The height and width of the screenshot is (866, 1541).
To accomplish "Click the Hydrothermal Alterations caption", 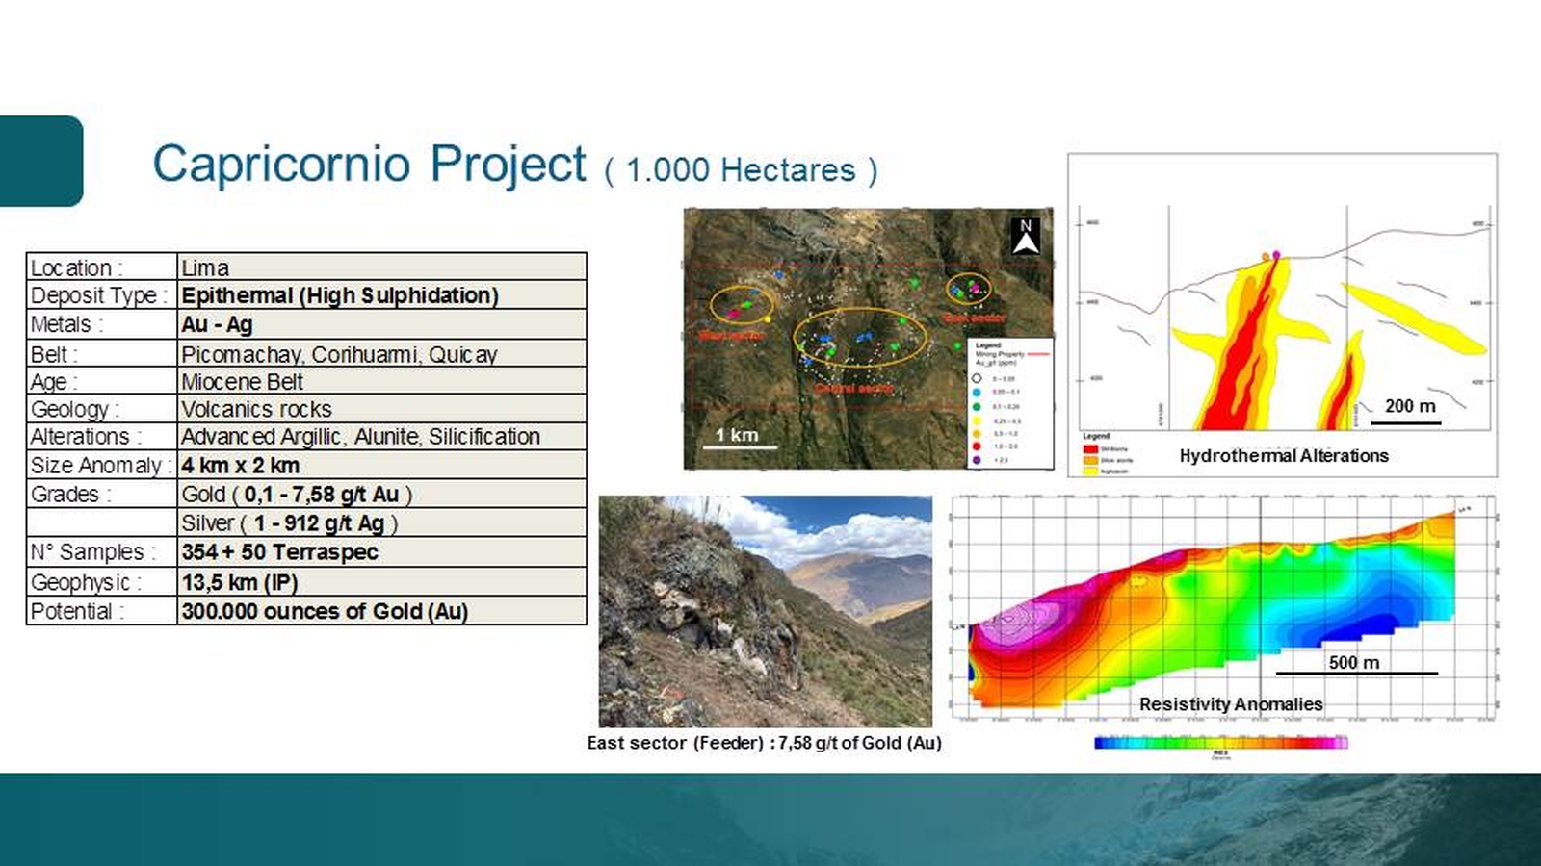I will [1283, 456].
